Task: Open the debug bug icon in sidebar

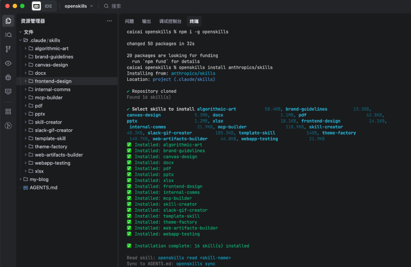Action: pos(8,77)
